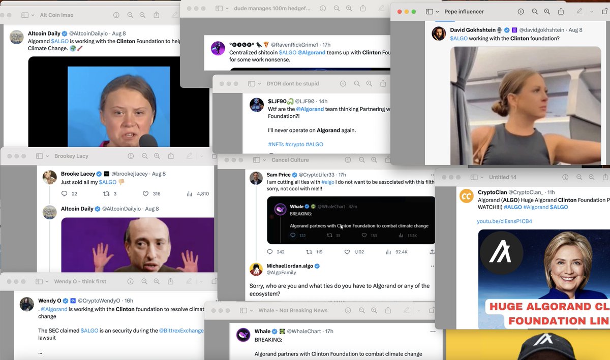Viewport: 610px width, 360px height.
Task: Open markup options chevron in Brookey Lacy window
Action: coord(202,156)
